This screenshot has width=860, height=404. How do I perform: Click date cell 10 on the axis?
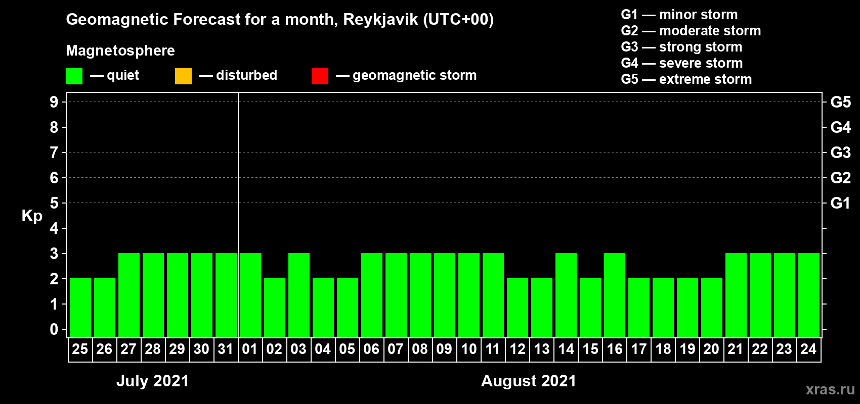tap(468, 349)
